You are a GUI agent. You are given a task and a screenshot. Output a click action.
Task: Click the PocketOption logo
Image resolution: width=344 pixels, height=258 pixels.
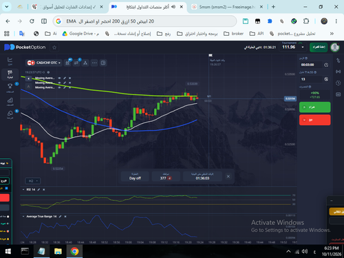[25, 47]
